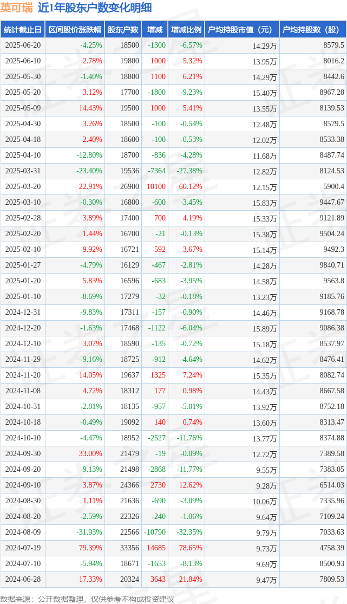Image resolution: width=347 pixels, height=604 pixels.
Task: Click the 股东户数 column header
Action: point(123,30)
